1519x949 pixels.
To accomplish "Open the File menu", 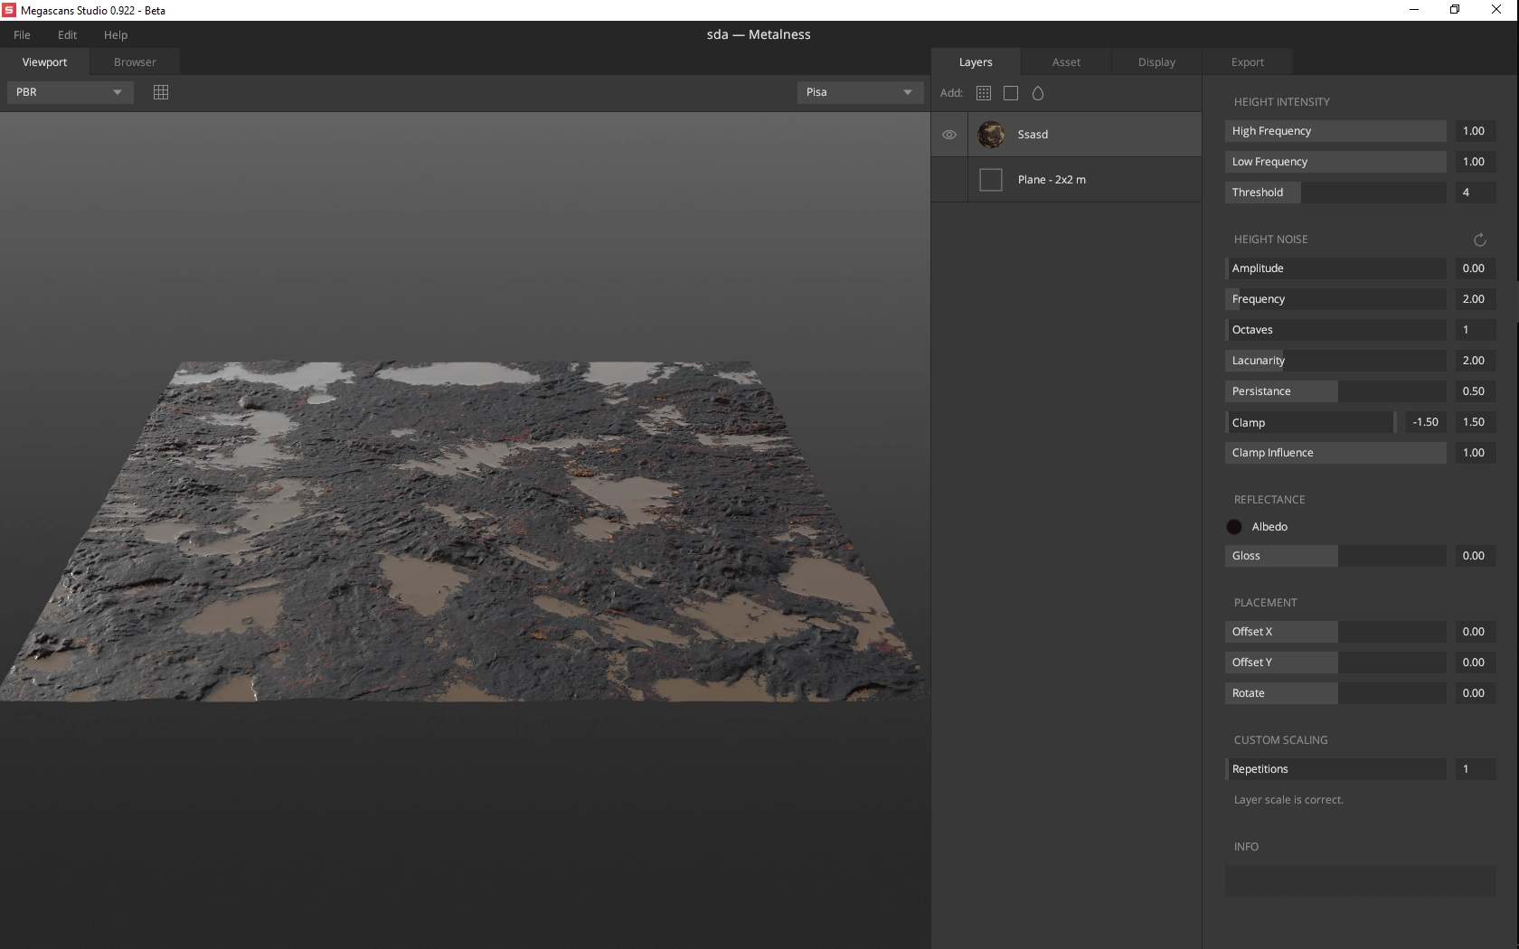I will point(22,35).
